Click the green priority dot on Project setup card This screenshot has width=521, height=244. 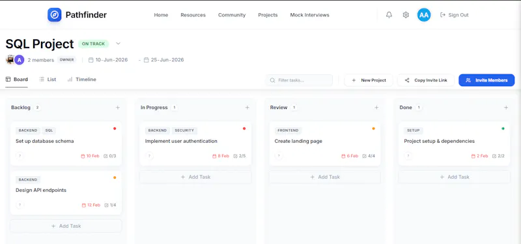(x=503, y=129)
